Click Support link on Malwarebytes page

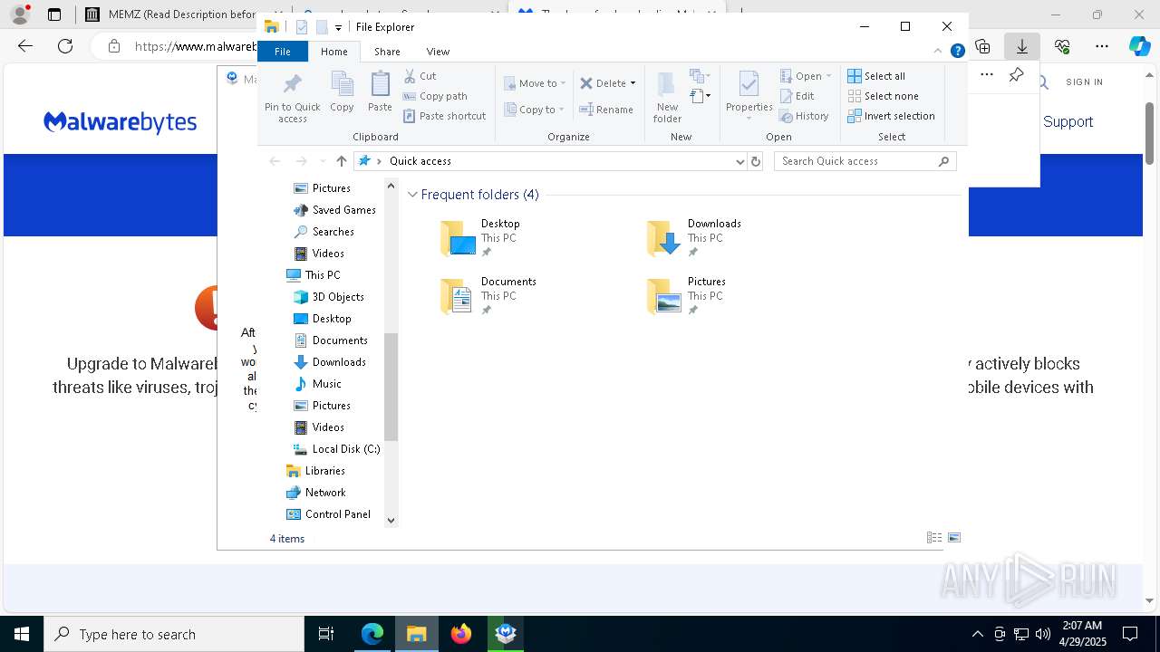tap(1068, 121)
